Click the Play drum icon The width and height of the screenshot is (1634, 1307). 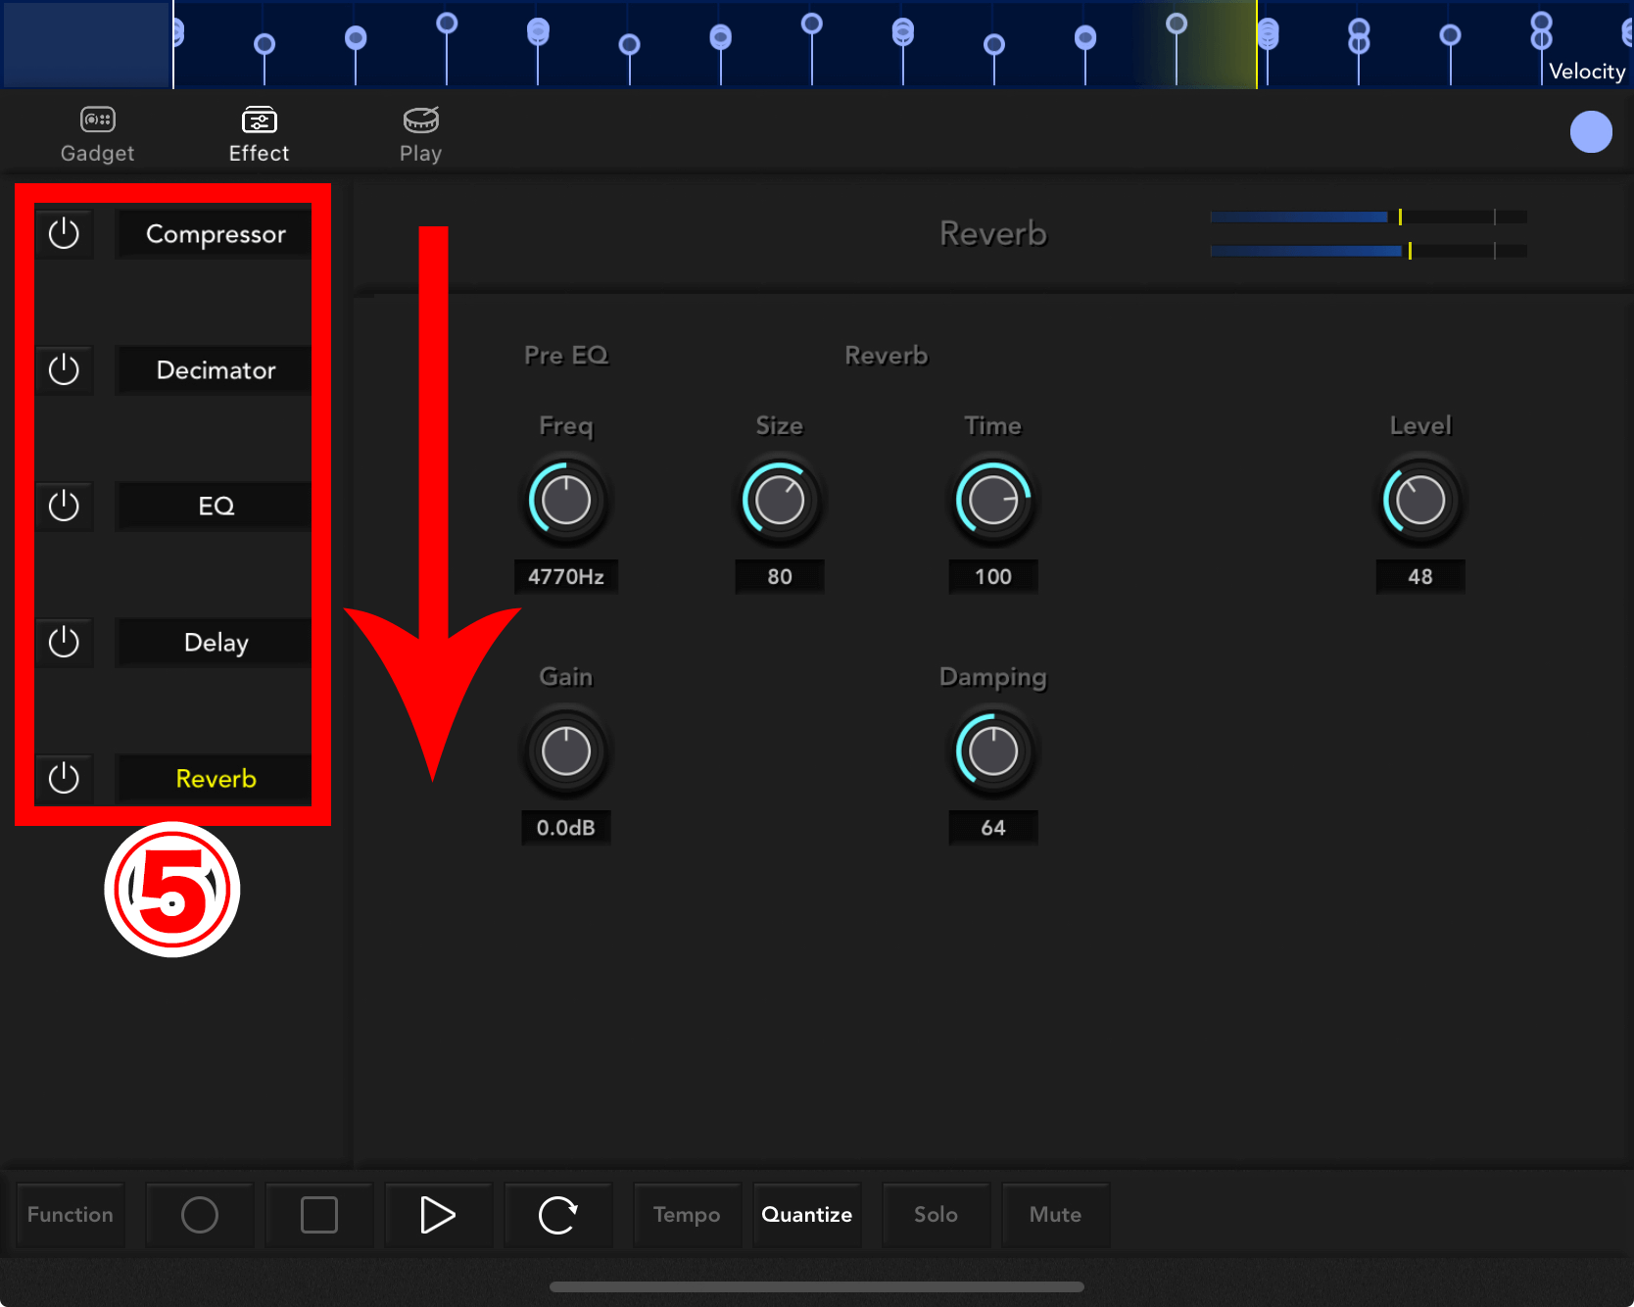coord(420,120)
